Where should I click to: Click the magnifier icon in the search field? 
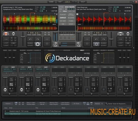[x=106, y=104]
